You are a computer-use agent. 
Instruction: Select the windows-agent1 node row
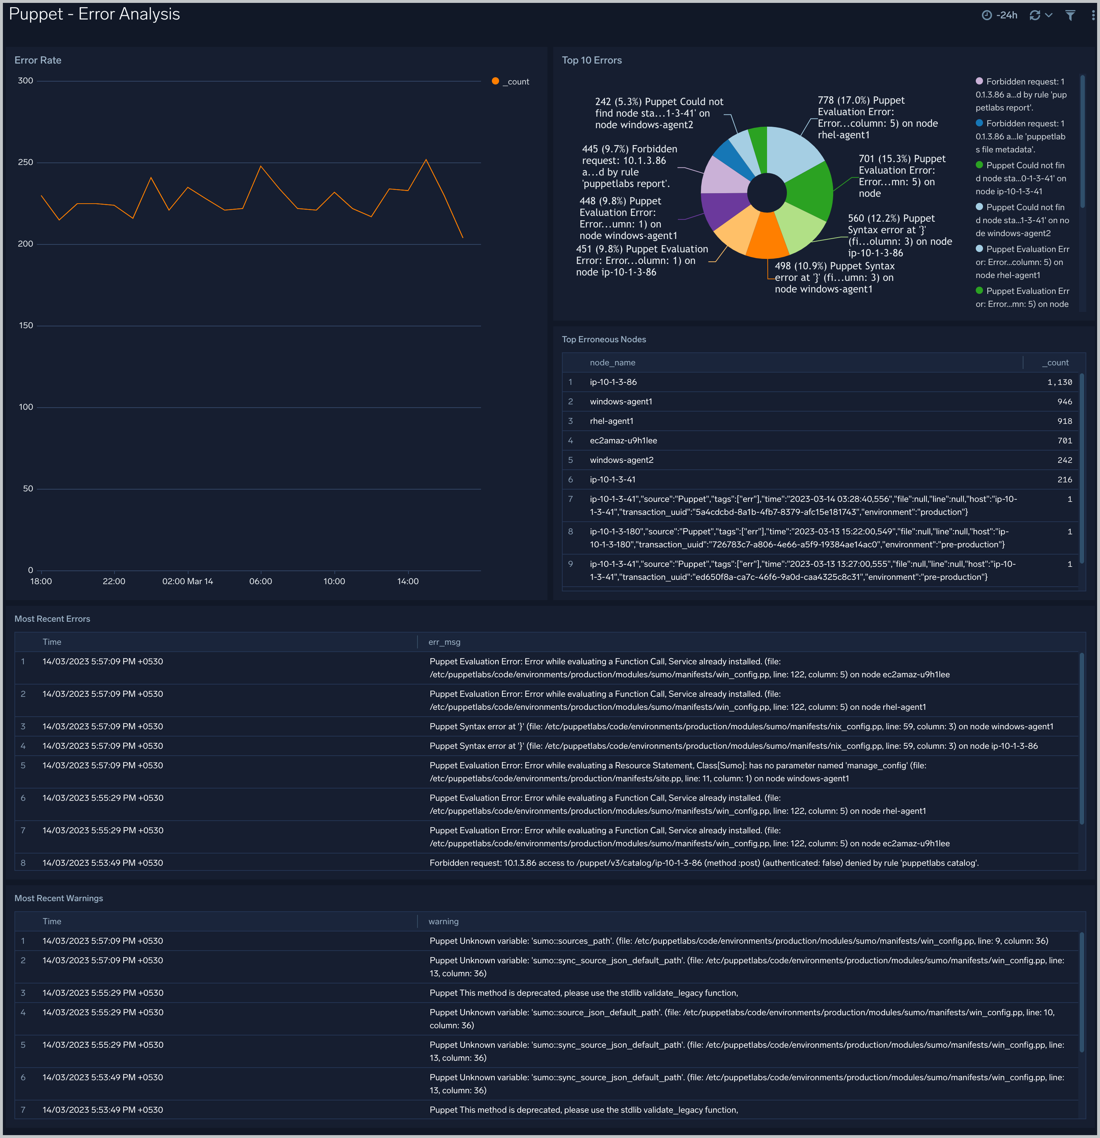820,402
